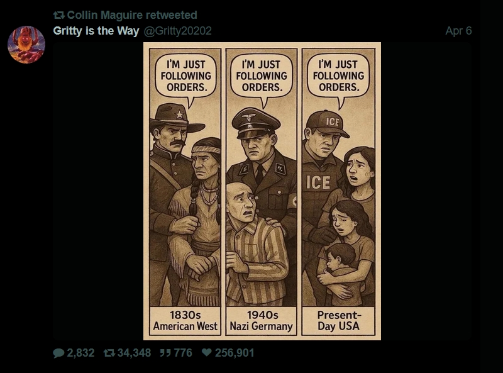Open the "Gritty is the Way" display name

(96, 31)
